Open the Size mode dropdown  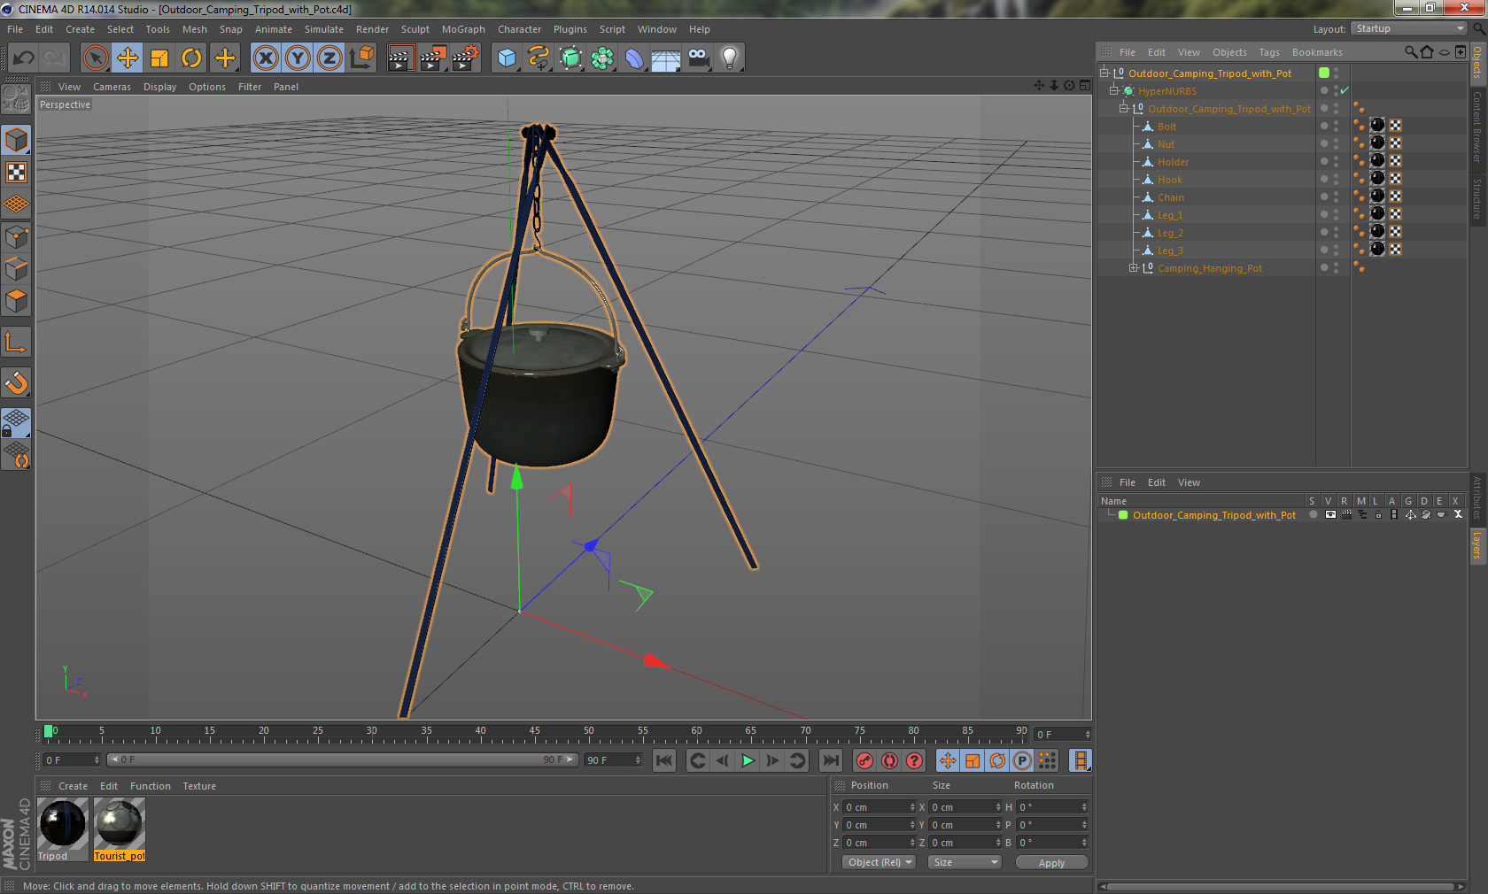(x=965, y=862)
